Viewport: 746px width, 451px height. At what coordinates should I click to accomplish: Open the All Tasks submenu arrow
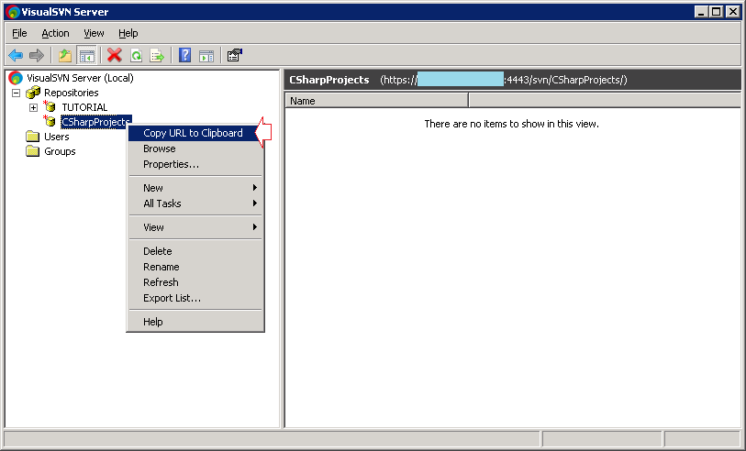point(255,203)
